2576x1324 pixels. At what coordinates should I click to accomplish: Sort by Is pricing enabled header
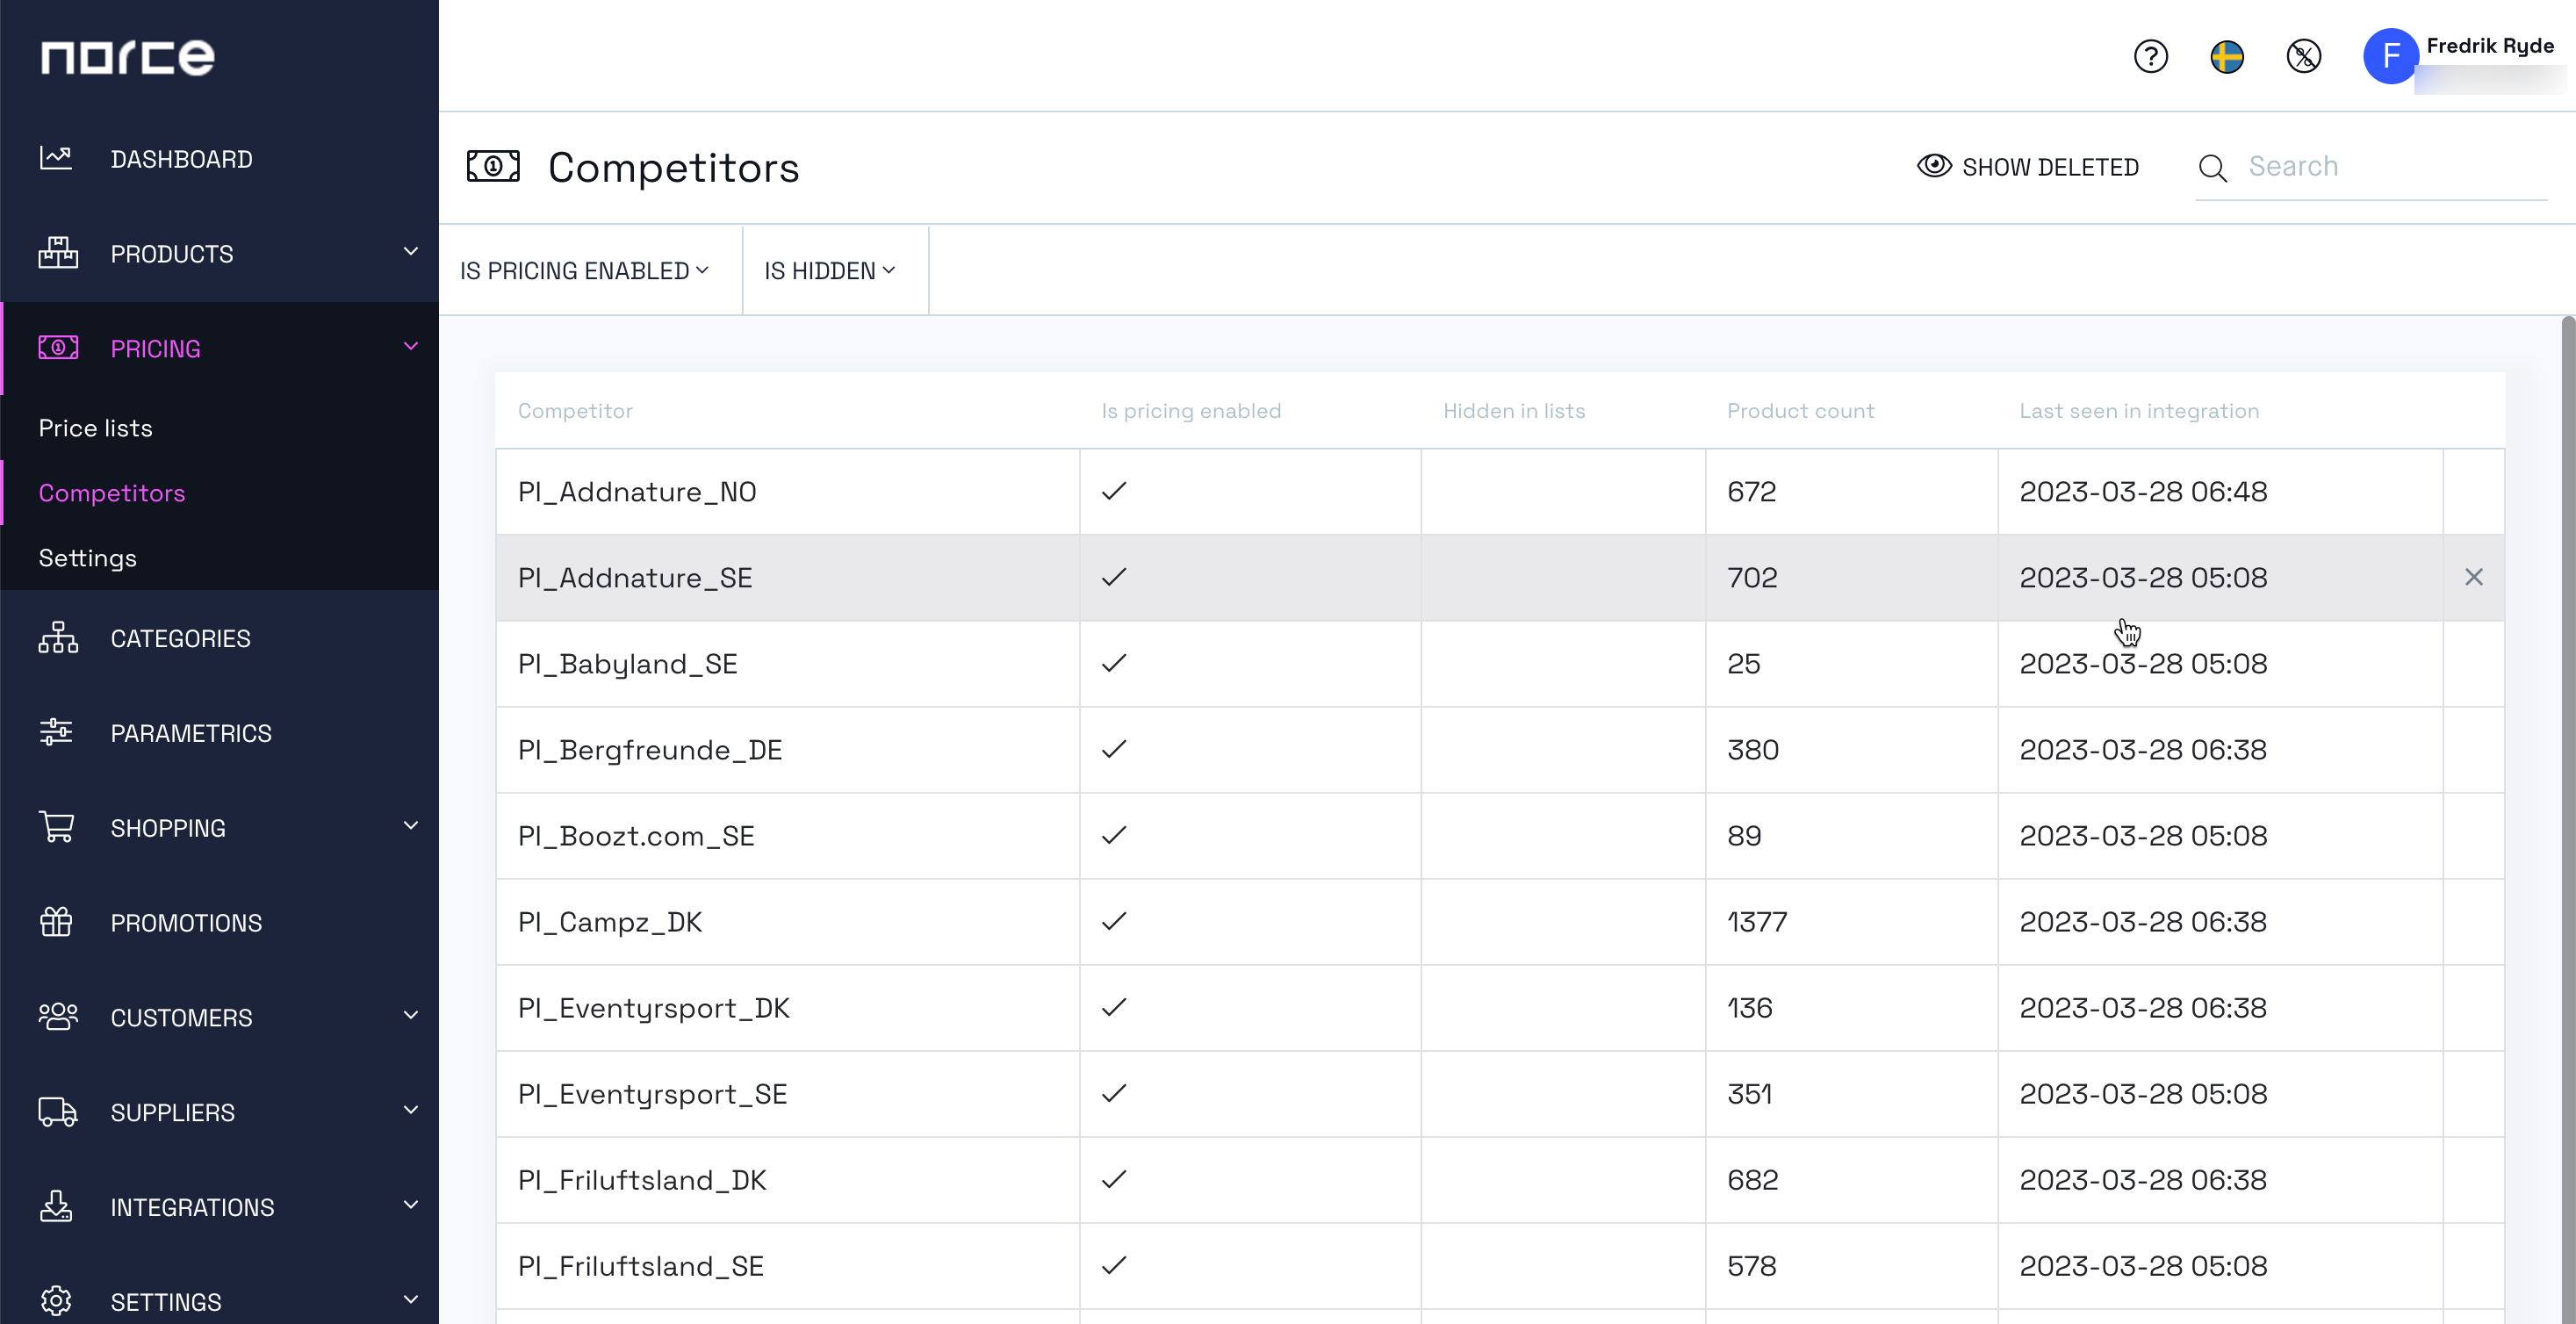[1190, 411]
